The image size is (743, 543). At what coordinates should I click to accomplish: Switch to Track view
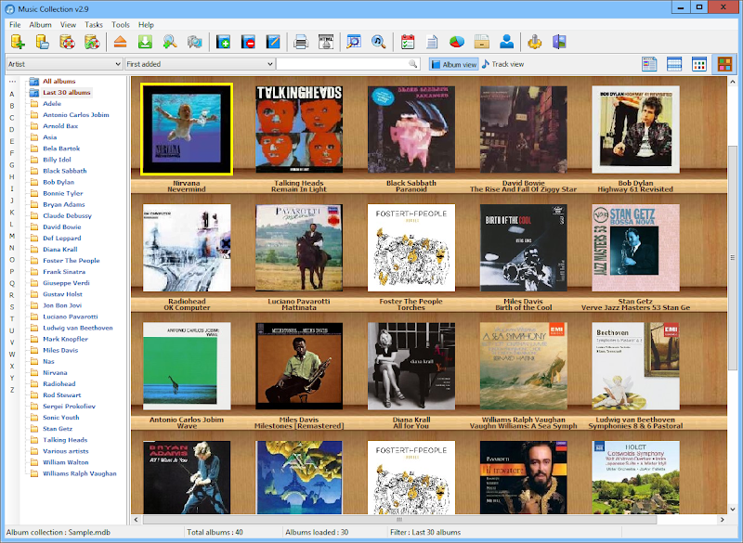coord(503,64)
